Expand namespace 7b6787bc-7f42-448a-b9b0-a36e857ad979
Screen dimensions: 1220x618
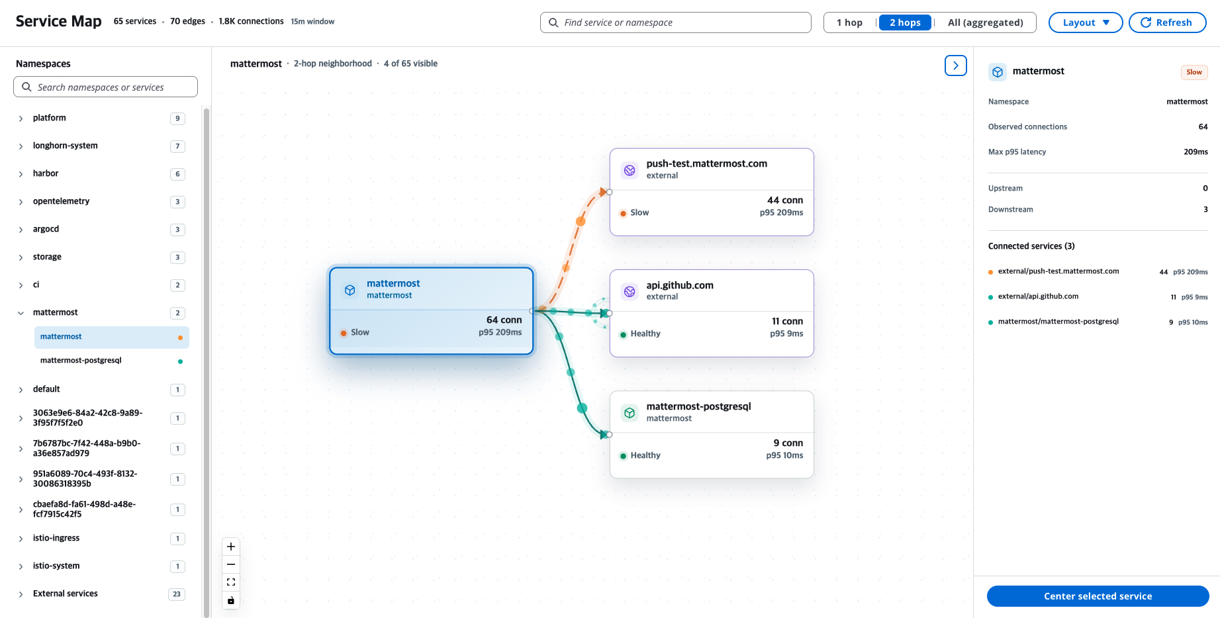[x=21, y=449]
